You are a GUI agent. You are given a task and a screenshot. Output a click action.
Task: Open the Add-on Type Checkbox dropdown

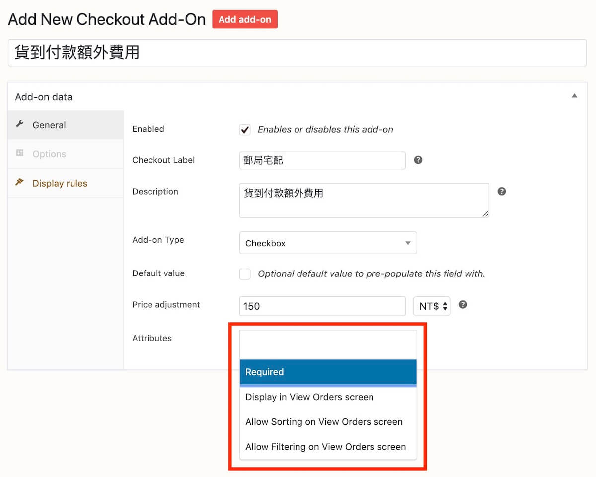[328, 243]
